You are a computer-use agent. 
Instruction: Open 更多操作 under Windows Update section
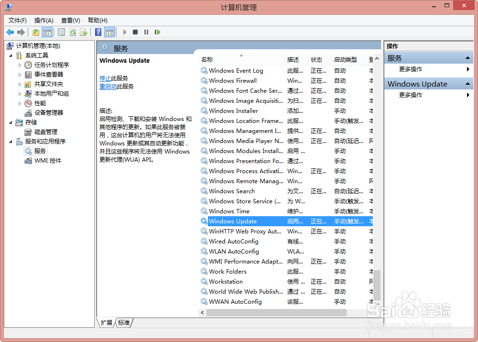point(410,95)
